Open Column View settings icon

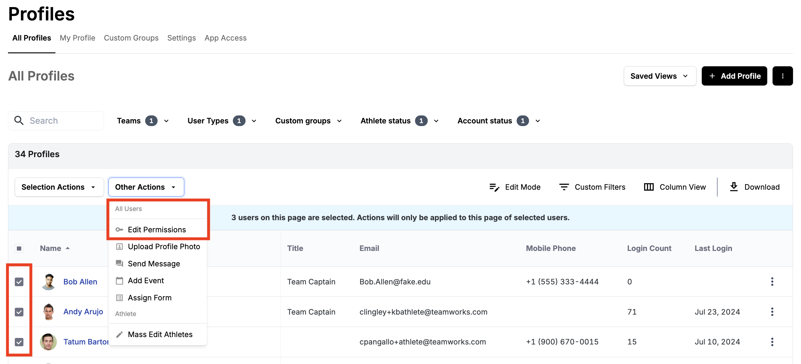pyautogui.click(x=649, y=187)
